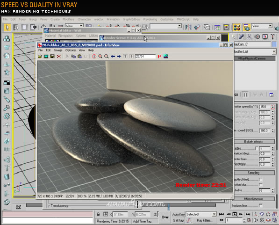Click the IrfanView Save icon
The height and width of the screenshot is (225, 279).
[x=52, y=57]
